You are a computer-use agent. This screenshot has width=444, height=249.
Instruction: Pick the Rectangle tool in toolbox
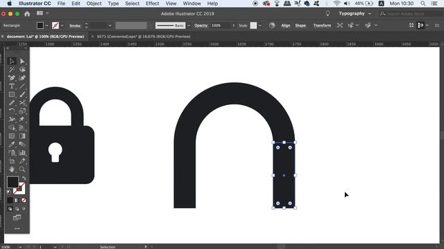point(12,95)
